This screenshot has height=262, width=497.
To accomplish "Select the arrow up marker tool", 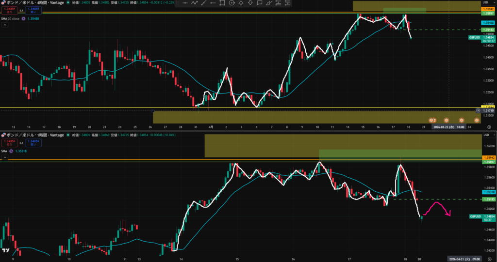I will click(x=241, y=3).
